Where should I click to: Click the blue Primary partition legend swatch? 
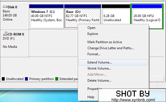point(26,79)
